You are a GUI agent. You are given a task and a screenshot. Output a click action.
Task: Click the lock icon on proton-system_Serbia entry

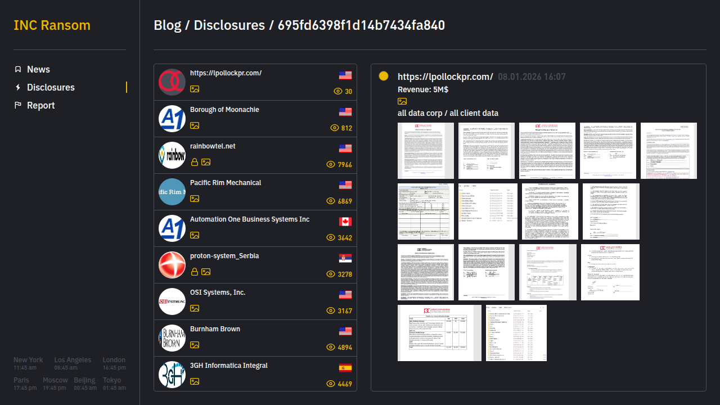tap(195, 272)
